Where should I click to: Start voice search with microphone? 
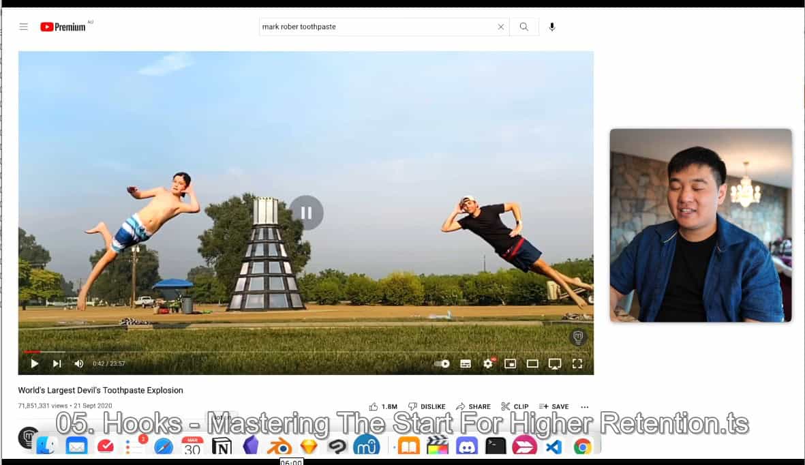tap(552, 27)
